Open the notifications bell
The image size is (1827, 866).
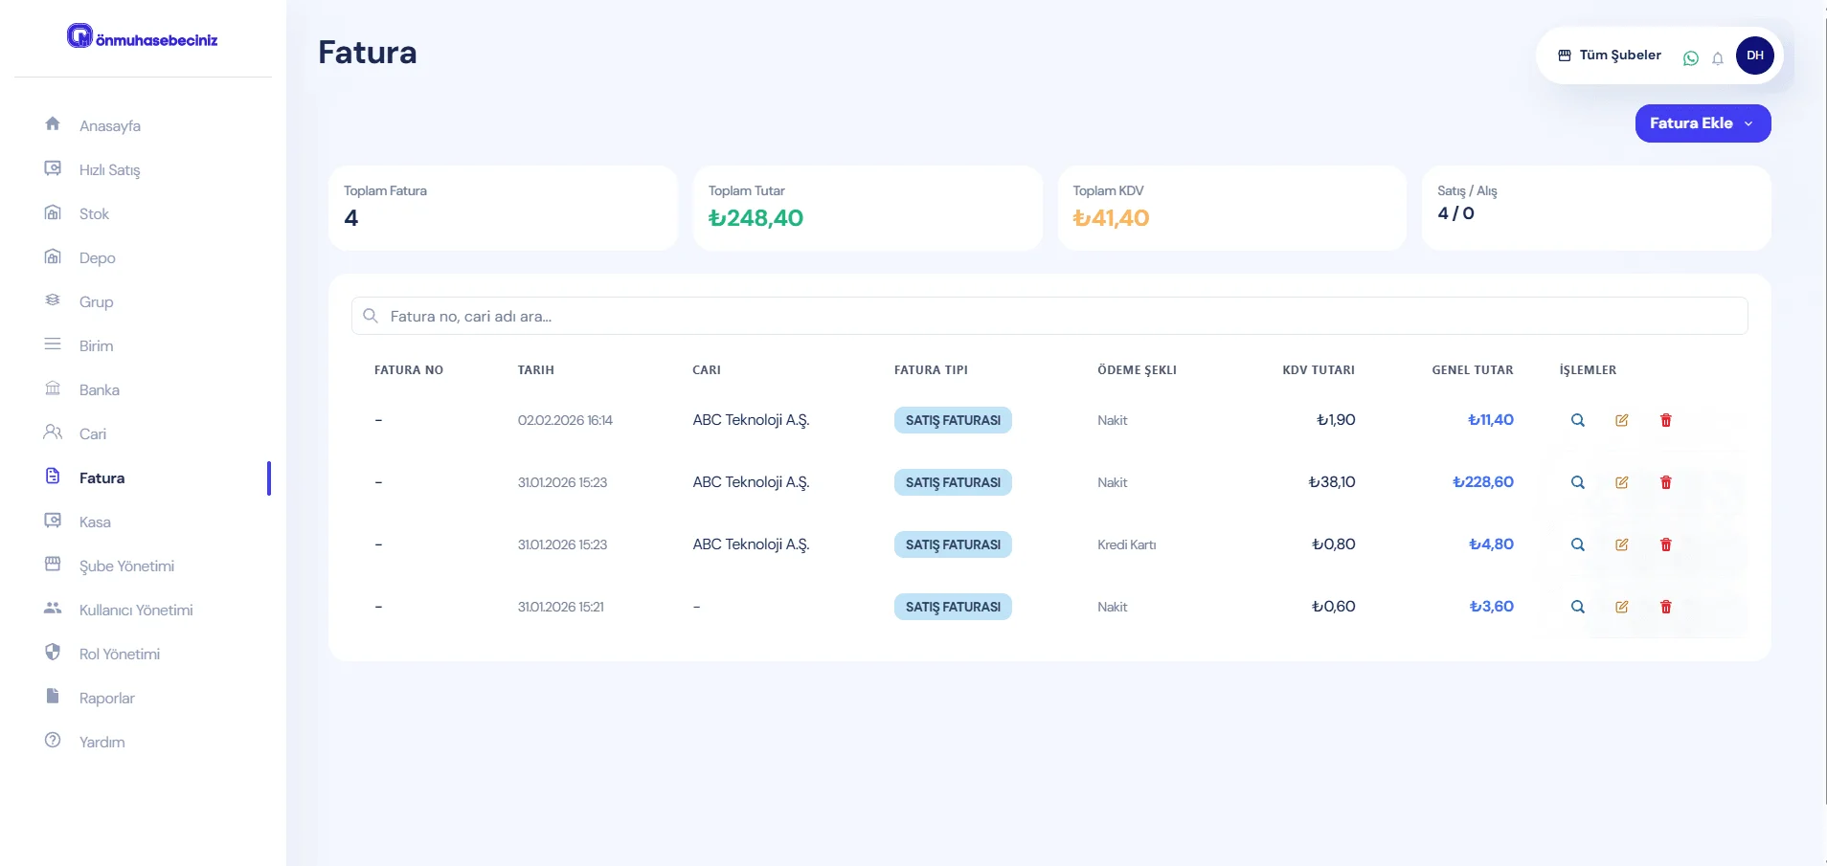coord(1718,58)
